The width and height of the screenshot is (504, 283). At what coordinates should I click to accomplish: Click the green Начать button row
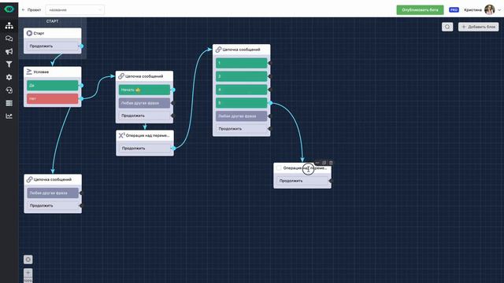coord(144,90)
